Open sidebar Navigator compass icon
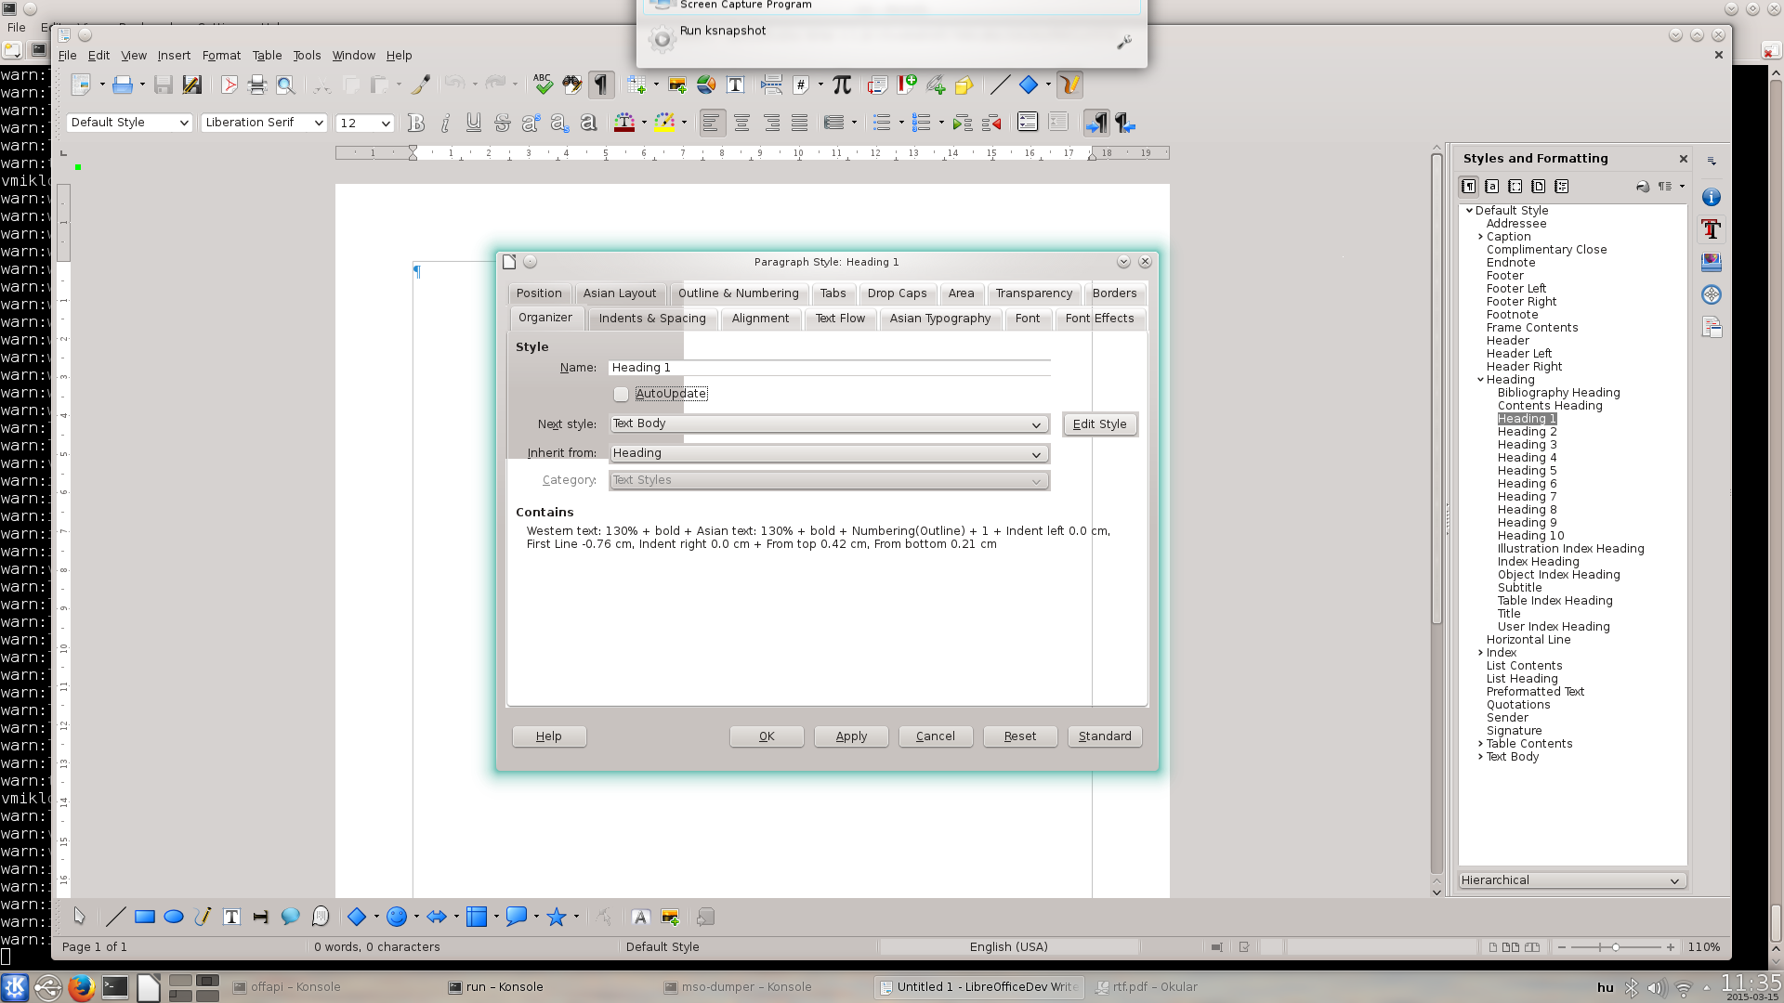This screenshot has width=1784, height=1003. (x=1712, y=295)
